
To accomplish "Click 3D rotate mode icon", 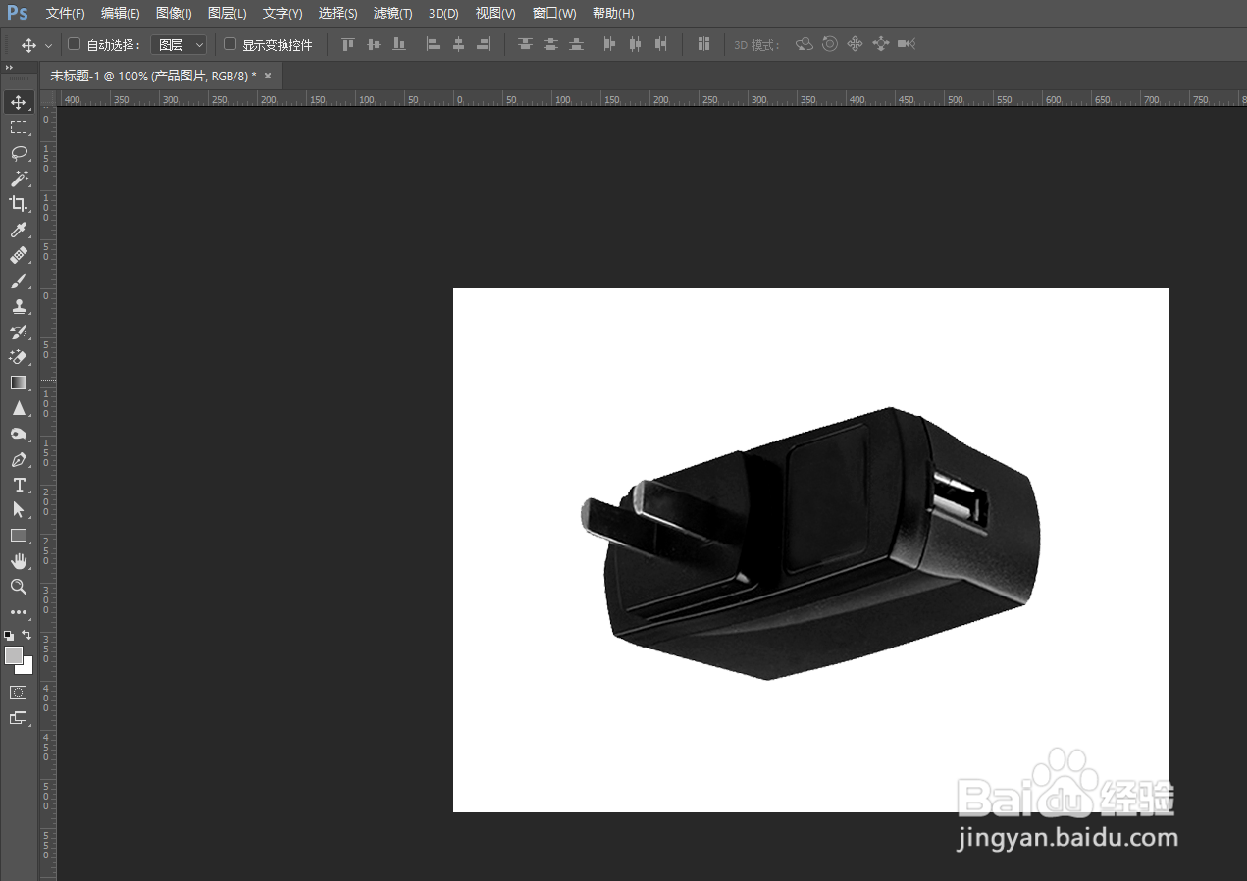I will [805, 44].
